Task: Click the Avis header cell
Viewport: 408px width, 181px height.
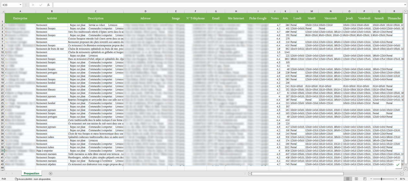Action: click(x=285, y=18)
